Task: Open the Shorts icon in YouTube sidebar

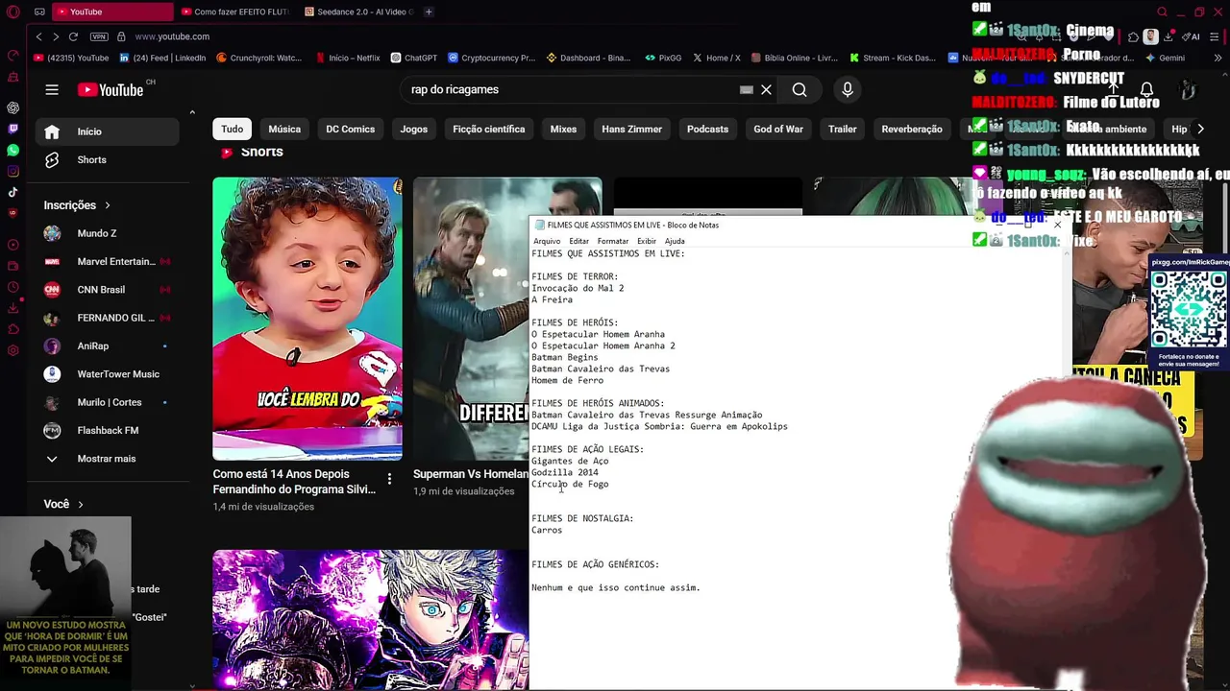Action: pyautogui.click(x=52, y=159)
